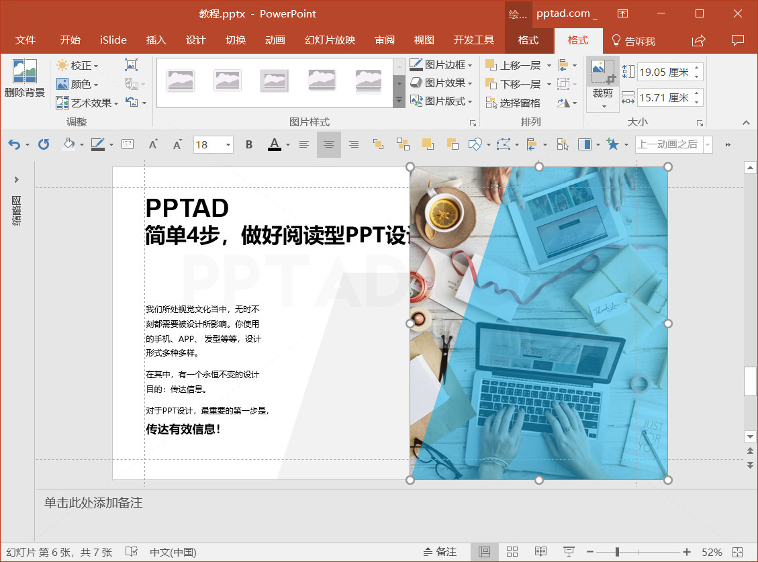Viewport: 758px width, 562px height.
Task: Switch to the 动画 (Animations) tab
Action: 275,40
